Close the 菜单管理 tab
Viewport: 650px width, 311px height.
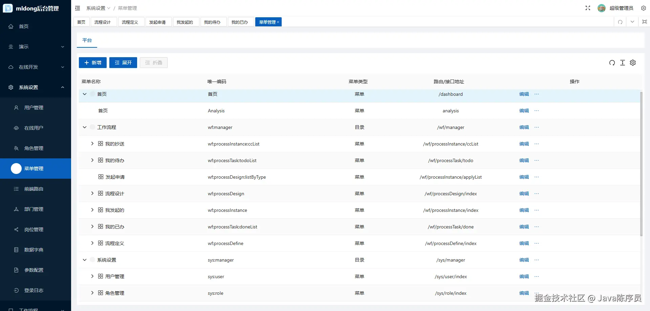click(278, 22)
